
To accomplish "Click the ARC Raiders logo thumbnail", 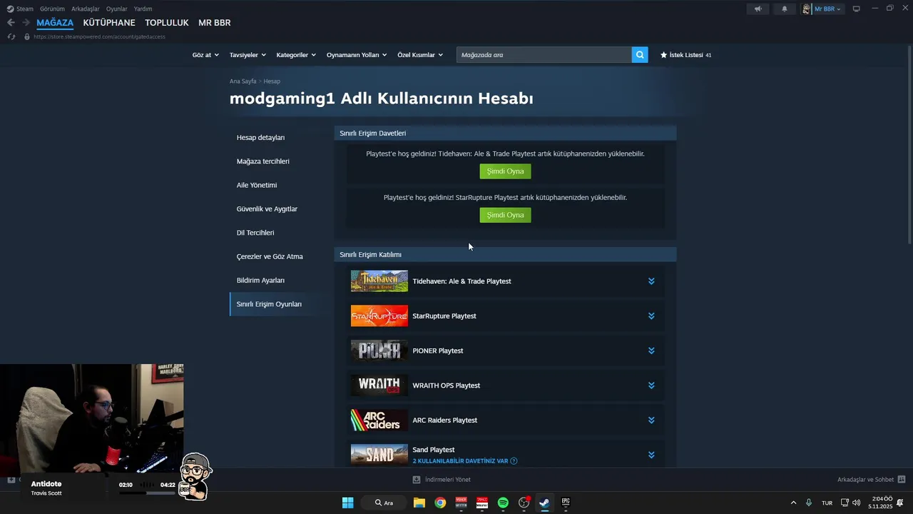I will pos(379,420).
